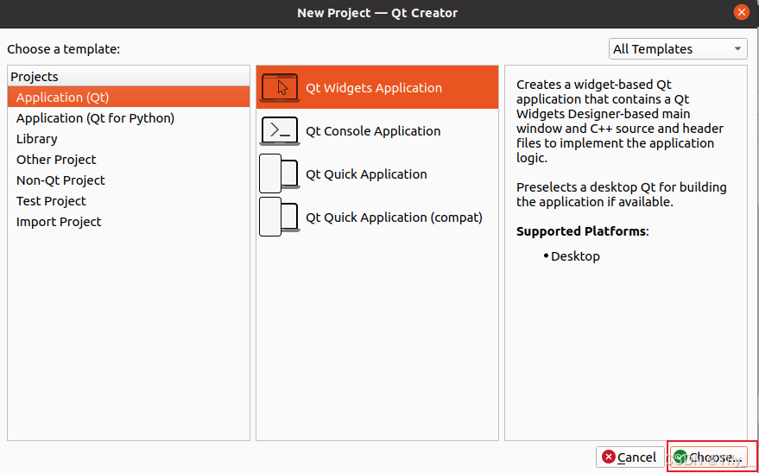Pick the Qt Quick Application device icon
This screenshot has height=473, width=759.
click(x=280, y=173)
